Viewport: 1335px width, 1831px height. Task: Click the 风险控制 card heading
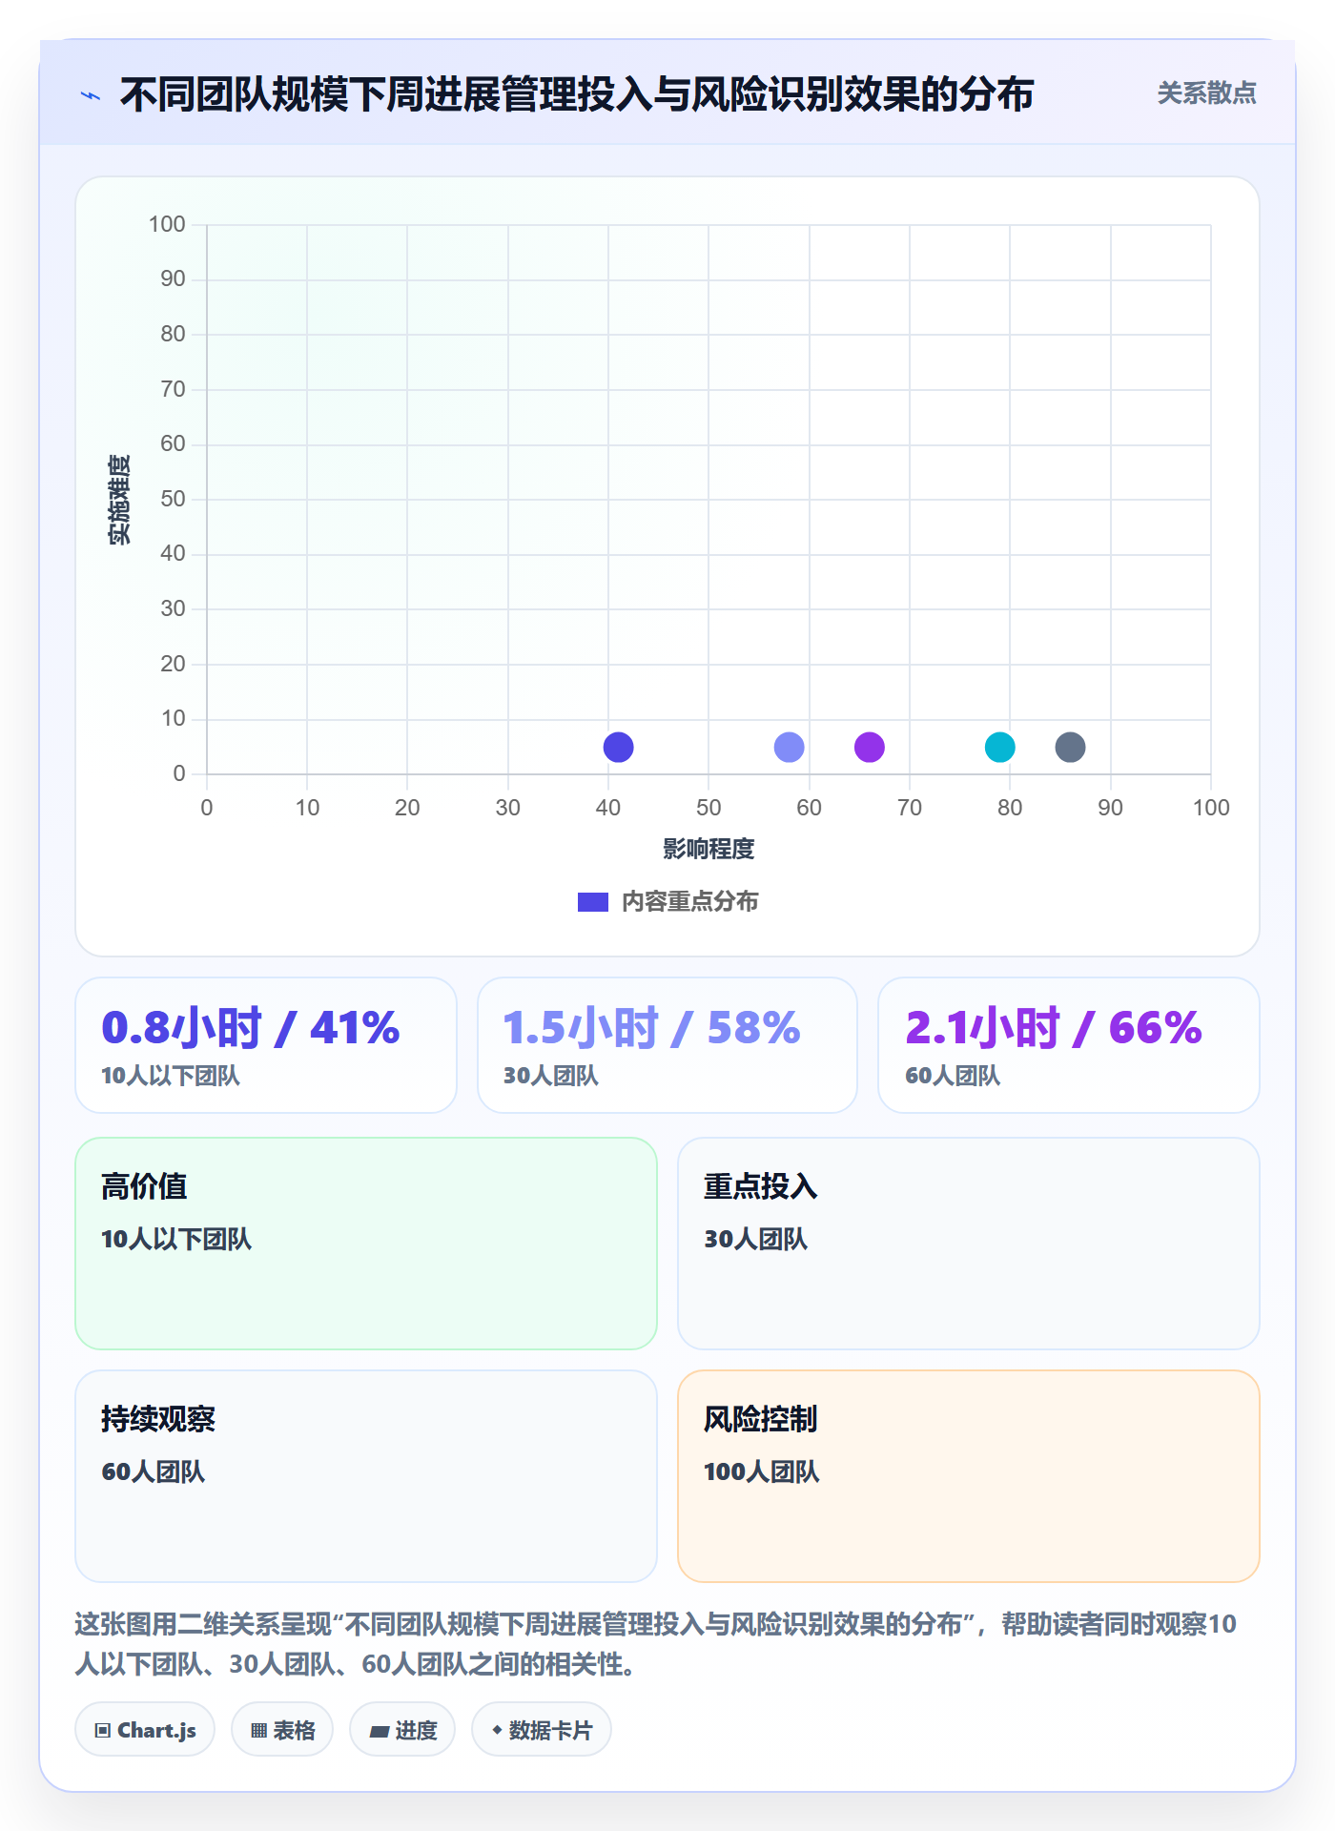pos(761,1419)
